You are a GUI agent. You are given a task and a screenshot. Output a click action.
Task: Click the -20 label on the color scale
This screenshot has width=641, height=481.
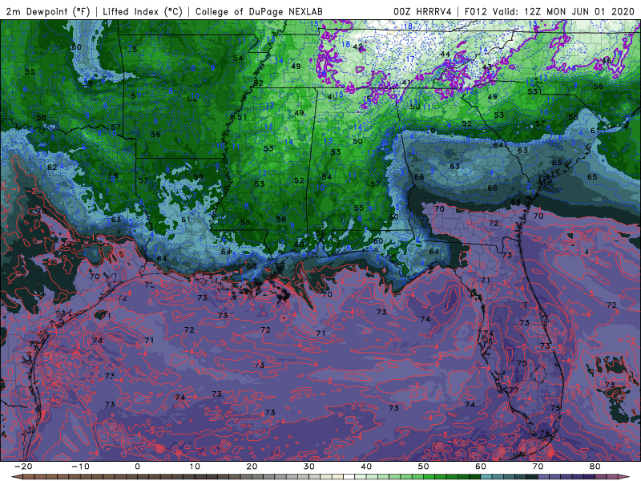(23, 467)
